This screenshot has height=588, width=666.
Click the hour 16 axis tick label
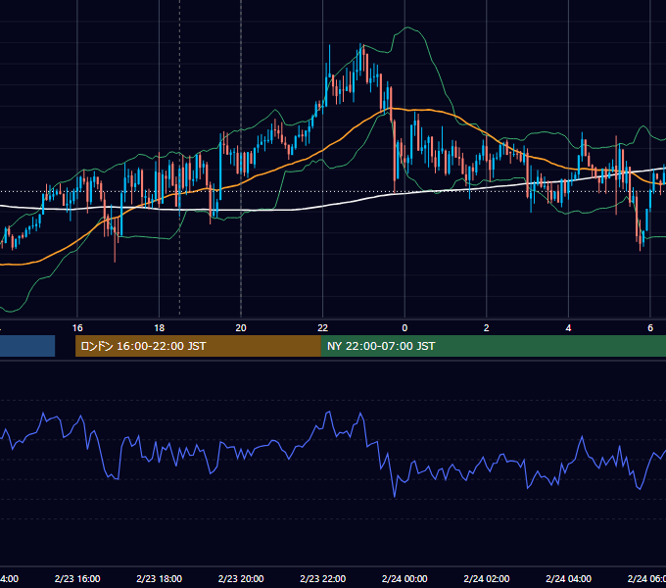click(x=77, y=328)
